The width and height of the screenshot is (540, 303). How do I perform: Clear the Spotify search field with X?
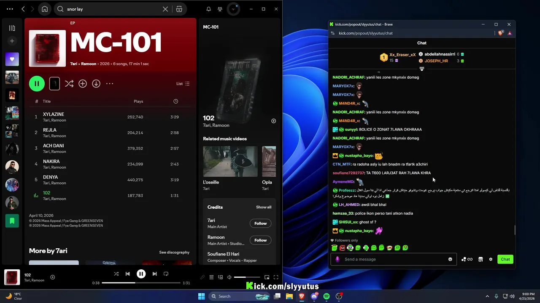[165, 9]
